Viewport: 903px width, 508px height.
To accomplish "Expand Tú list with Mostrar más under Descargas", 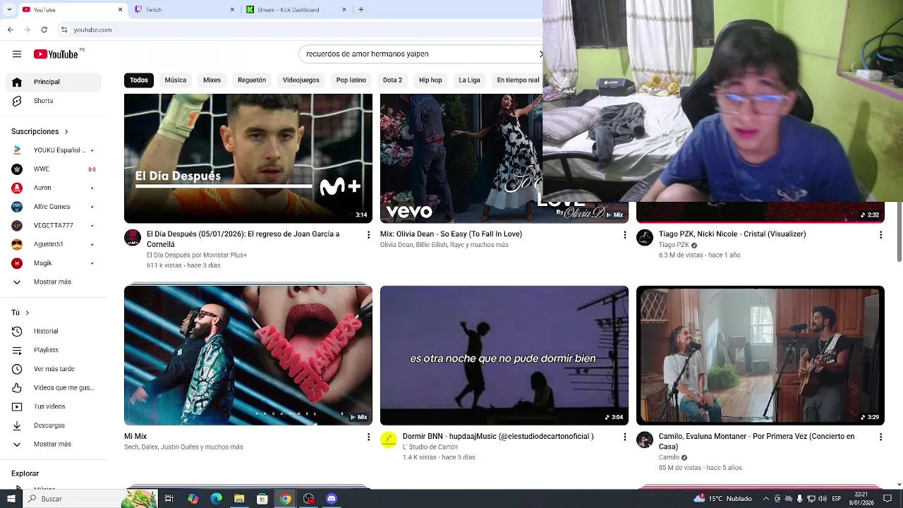I will tap(54, 445).
